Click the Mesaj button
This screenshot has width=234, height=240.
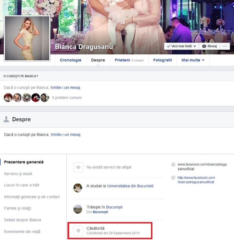[x=209, y=46]
